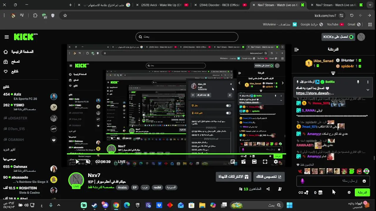Click the gifted subscriptions button
The image size is (376, 211).
(234, 177)
